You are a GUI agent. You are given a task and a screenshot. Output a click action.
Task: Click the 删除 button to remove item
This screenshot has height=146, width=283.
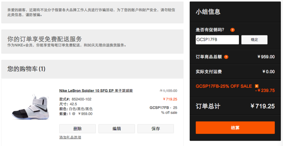tap(77, 129)
